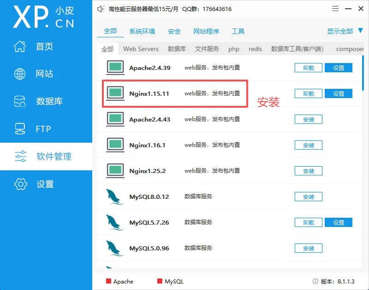The width and height of the screenshot is (369, 290).
Task: Click the Nginx1.25.2 name text
Action: point(148,171)
